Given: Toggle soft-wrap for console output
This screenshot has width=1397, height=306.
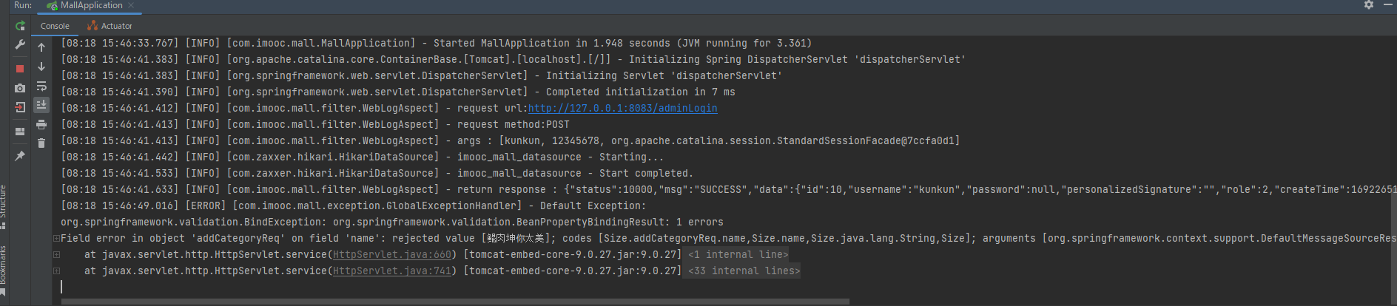Looking at the screenshot, I should point(41,86).
